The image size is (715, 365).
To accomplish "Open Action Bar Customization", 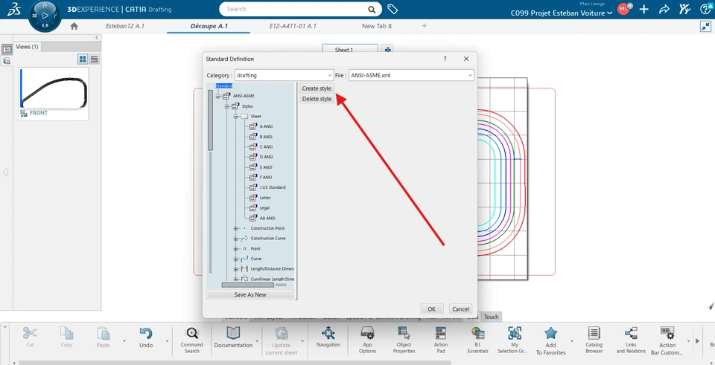I will (x=667, y=341).
